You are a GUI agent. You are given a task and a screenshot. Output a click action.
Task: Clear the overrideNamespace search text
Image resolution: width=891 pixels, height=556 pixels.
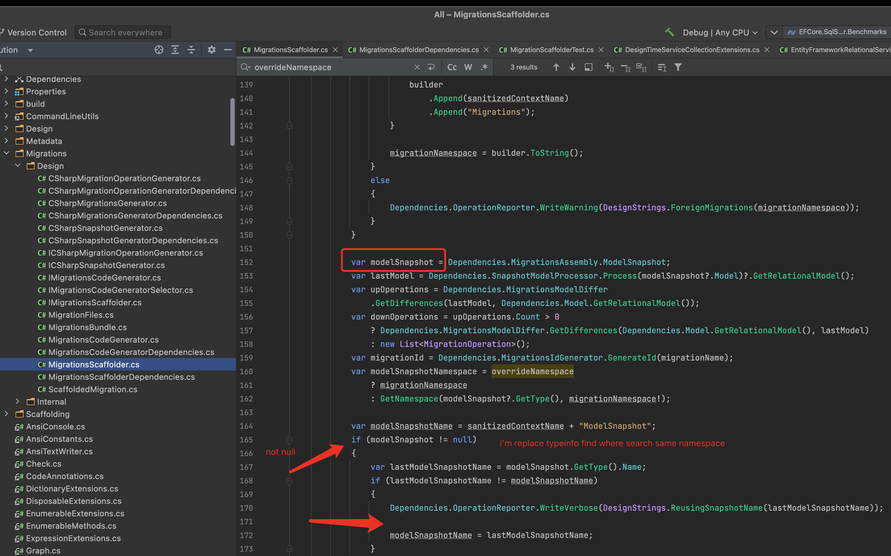[417, 67]
